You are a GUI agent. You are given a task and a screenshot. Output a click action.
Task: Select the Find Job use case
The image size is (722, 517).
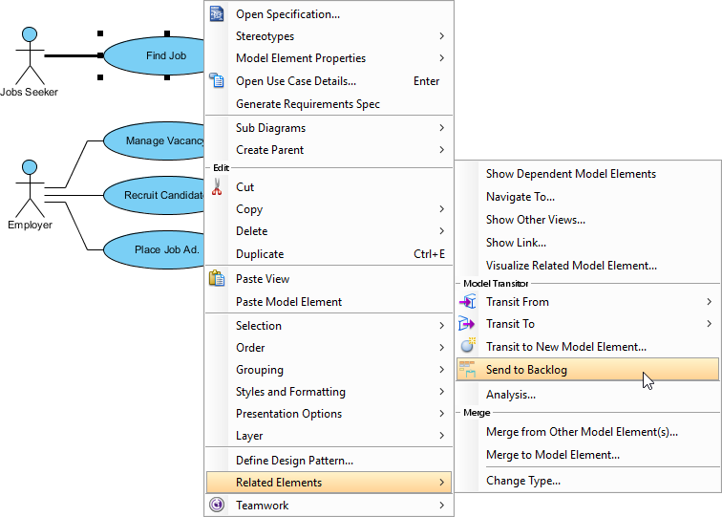click(154, 55)
